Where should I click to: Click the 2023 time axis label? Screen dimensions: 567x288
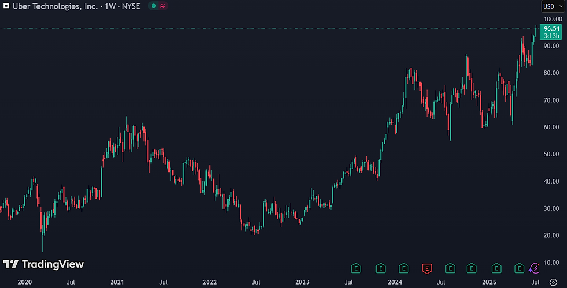302,282
